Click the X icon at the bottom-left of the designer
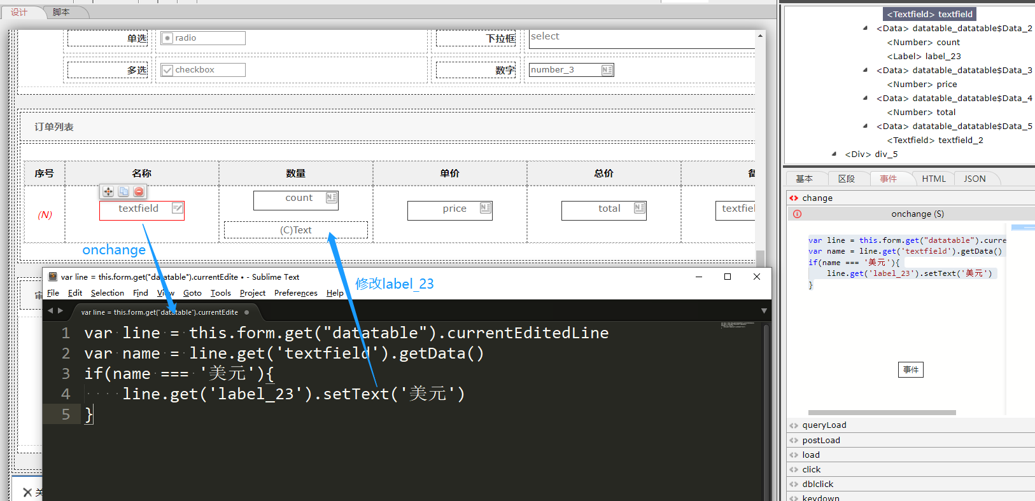1035x501 pixels. click(x=27, y=492)
